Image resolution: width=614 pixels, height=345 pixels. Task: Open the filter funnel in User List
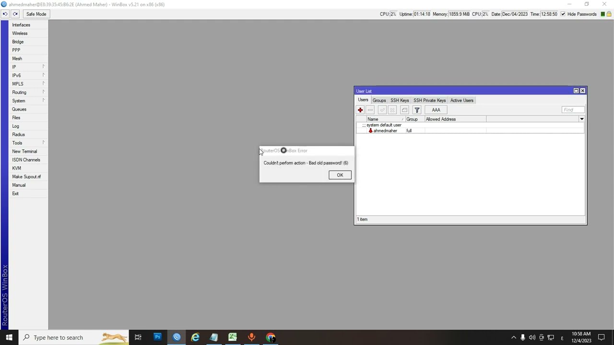pyautogui.click(x=417, y=110)
